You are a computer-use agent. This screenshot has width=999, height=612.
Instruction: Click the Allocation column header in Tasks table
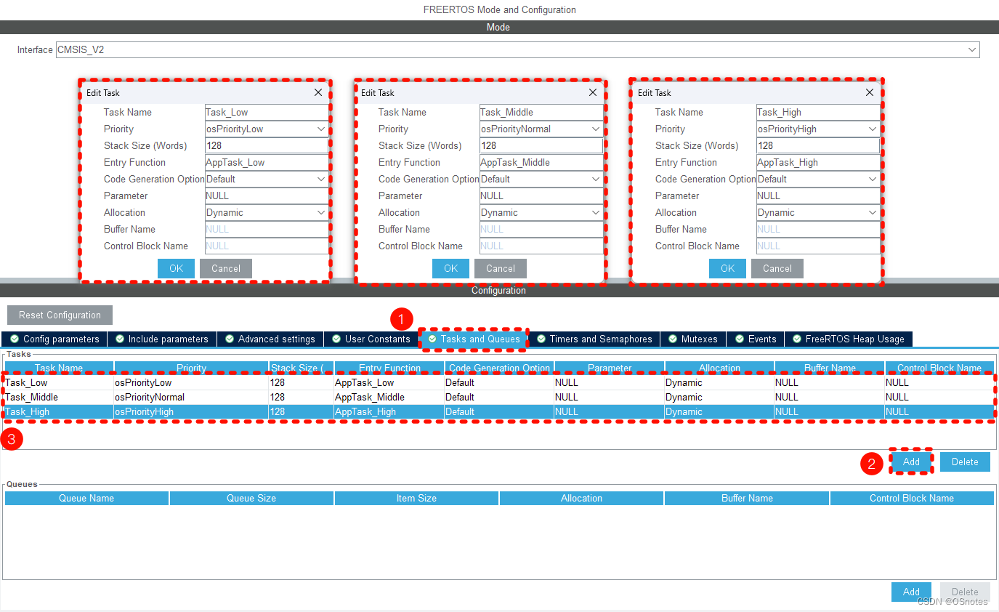tap(719, 368)
